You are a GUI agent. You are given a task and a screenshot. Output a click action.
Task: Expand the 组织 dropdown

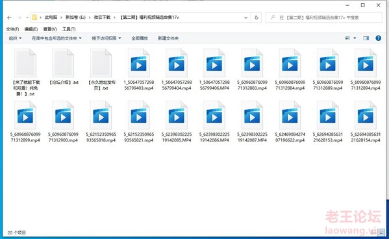coord(15,38)
